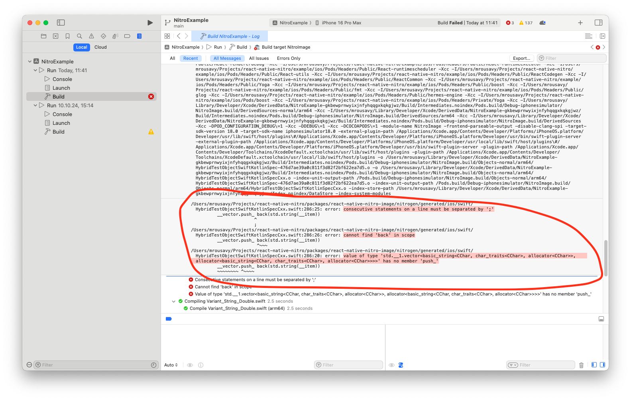Image resolution: width=631 pixels, height=400 pixels.
Task: Select the Errors Only filter tab
Action: [289, 58]
